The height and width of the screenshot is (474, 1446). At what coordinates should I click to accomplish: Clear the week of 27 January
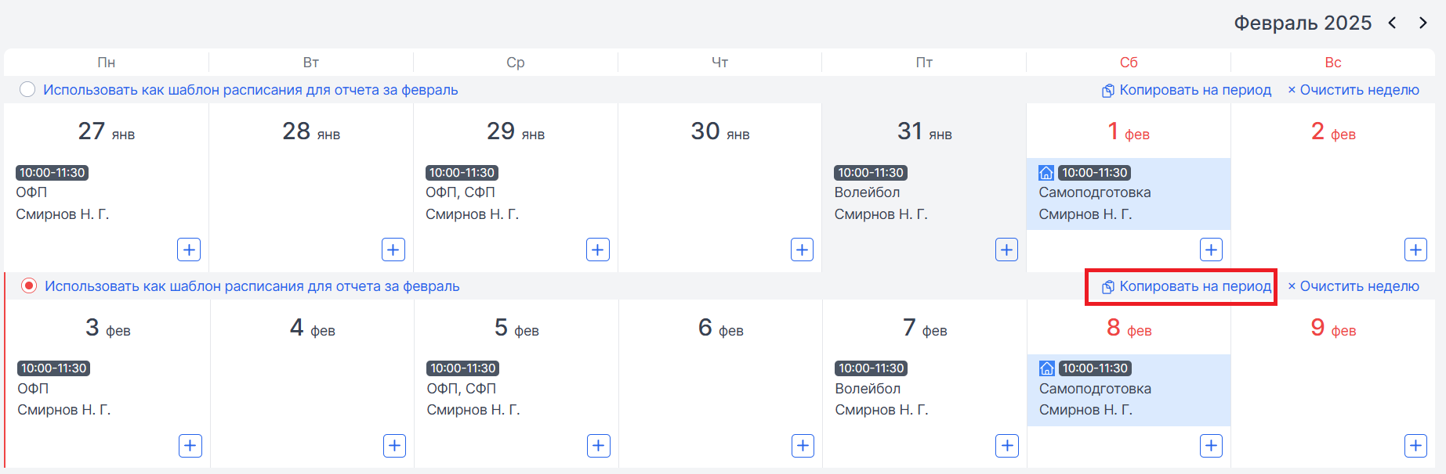1354,90
